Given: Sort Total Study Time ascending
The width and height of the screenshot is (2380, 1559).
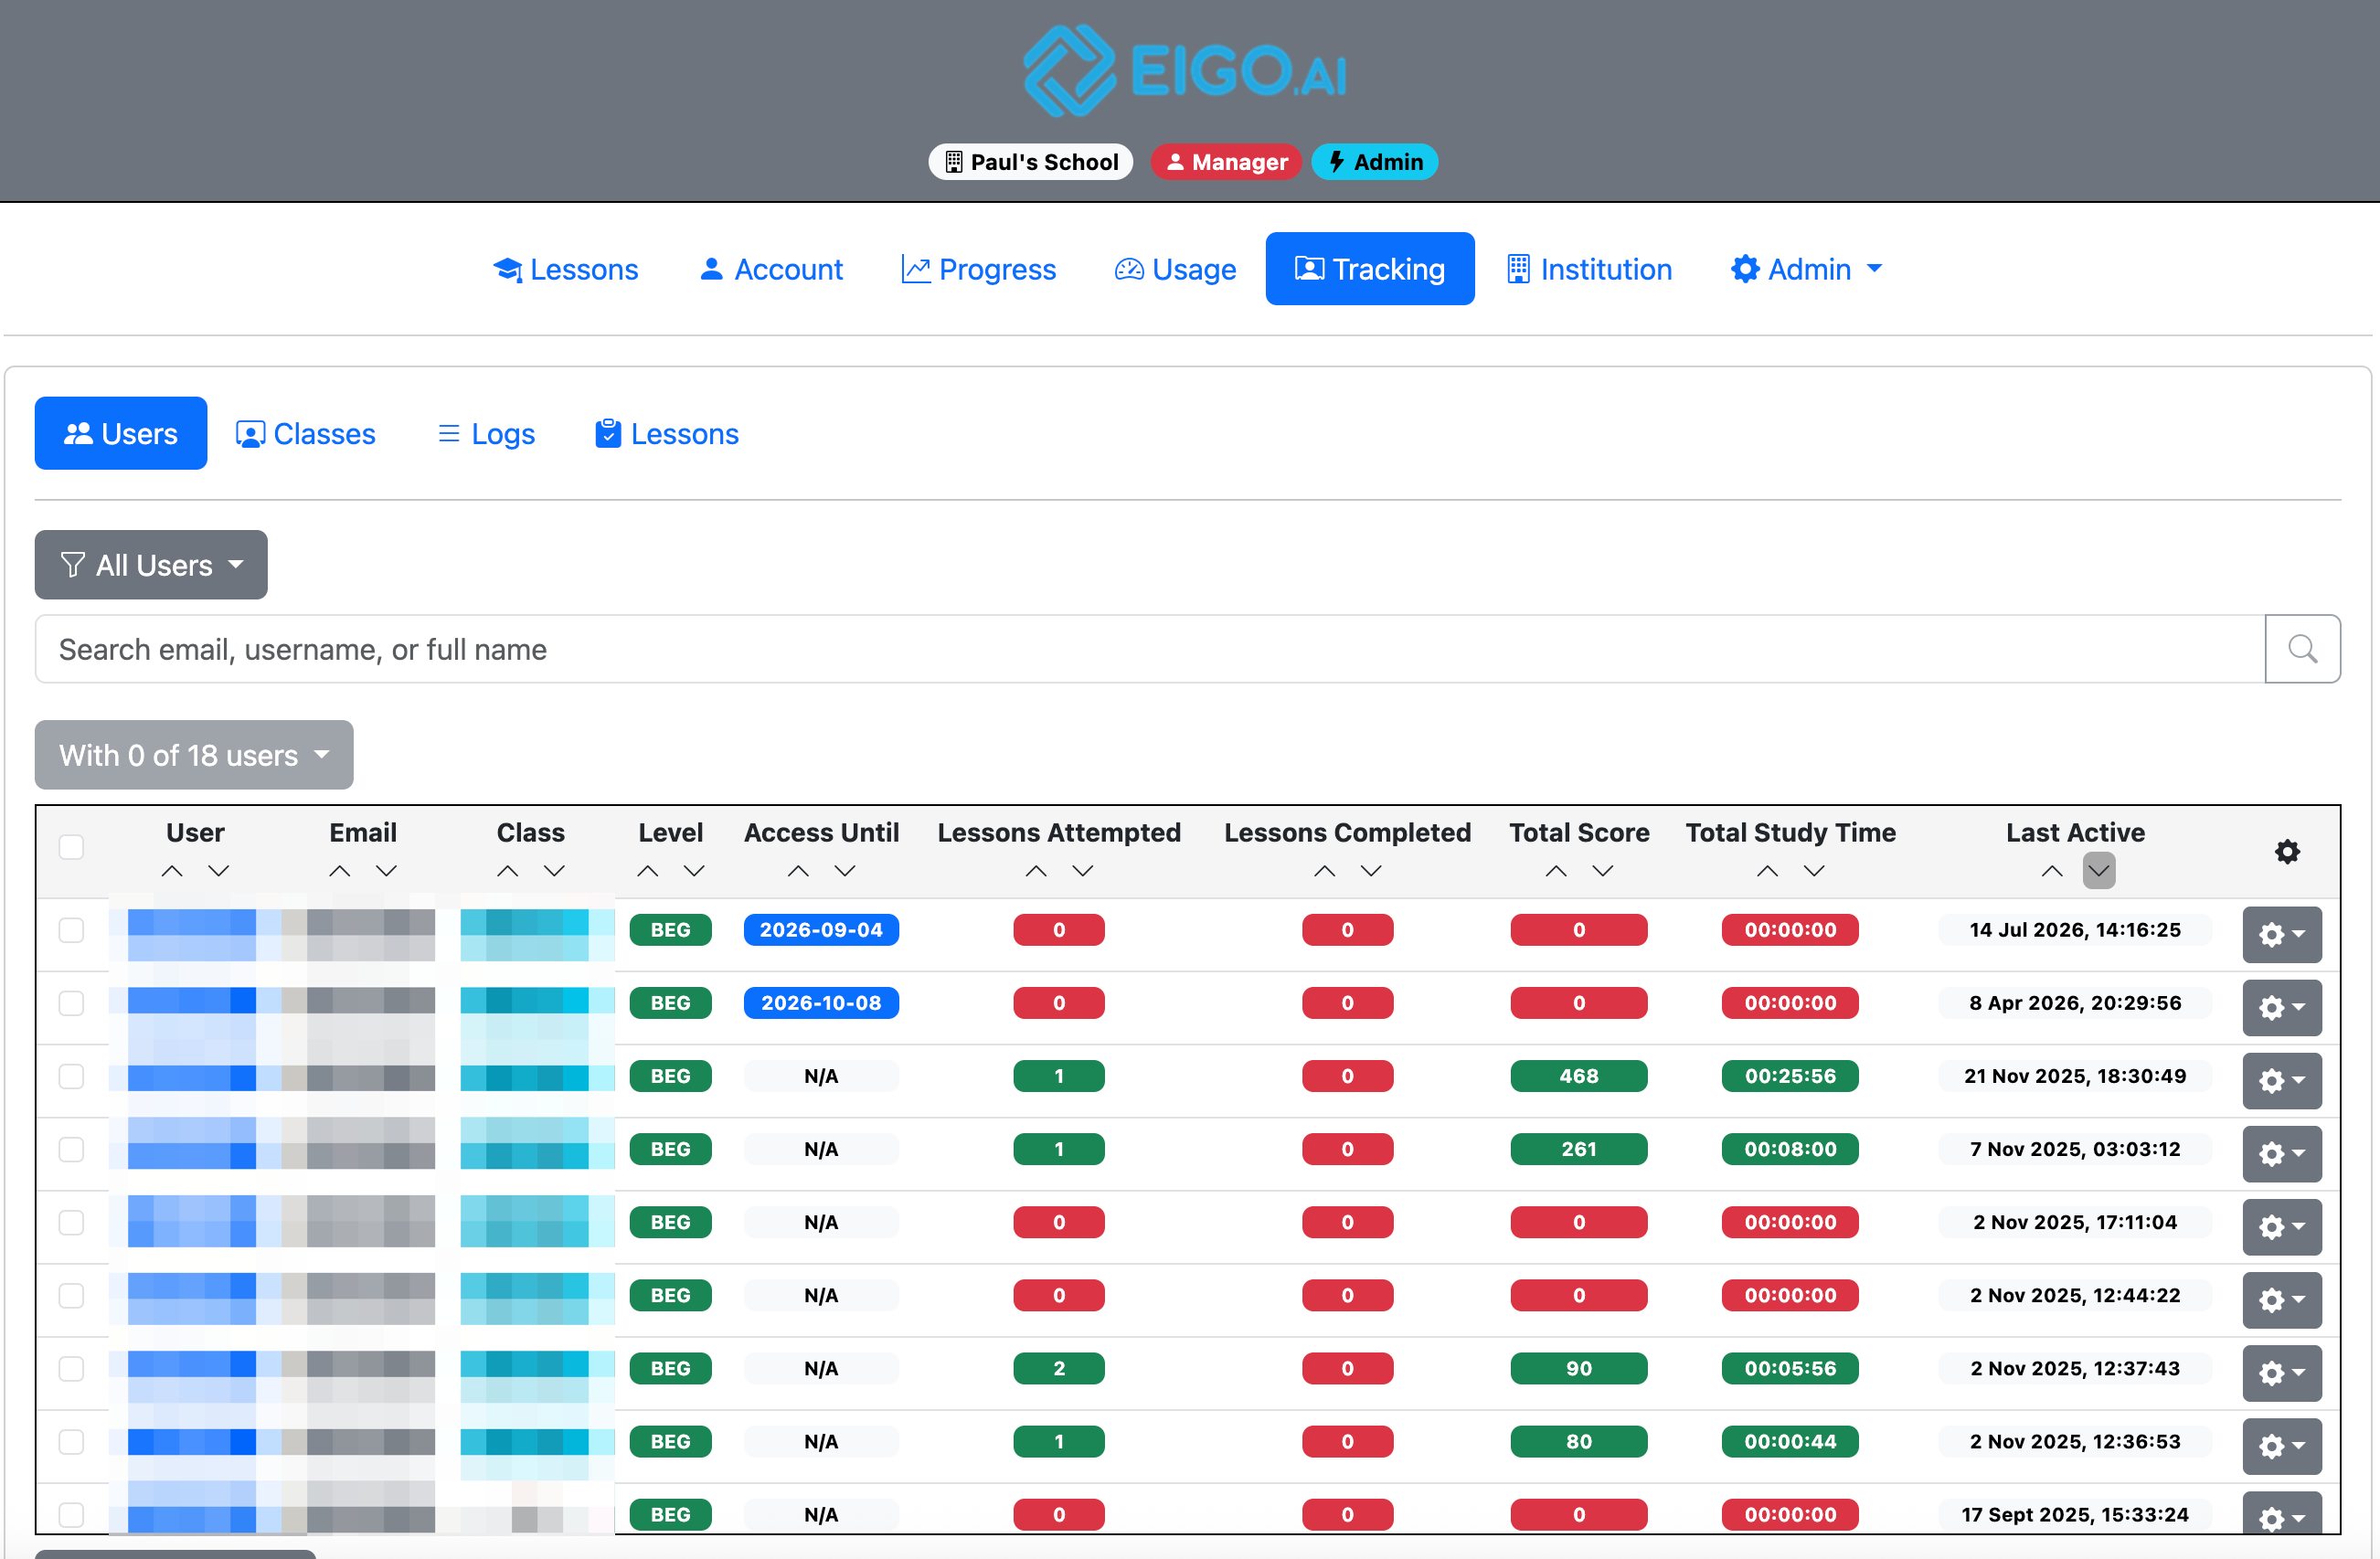Looking at the screenshot, I should [1768, 871].
